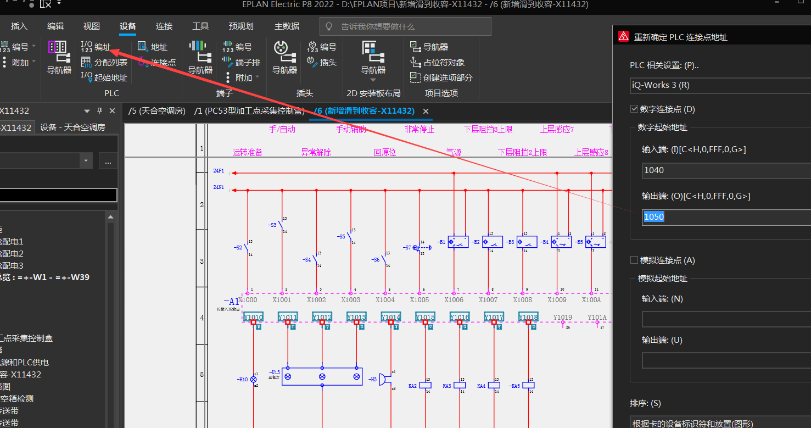Open the 插头 plug 导航器 navigator
This screenshot has width=811, height=428.
pyautogui.click(x=284, y=57)
